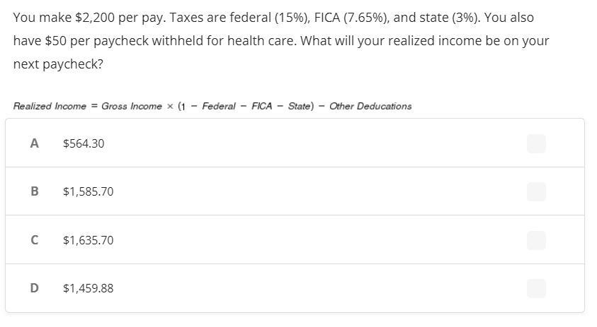Click the Gross Income term in formula

coord(132,107)
